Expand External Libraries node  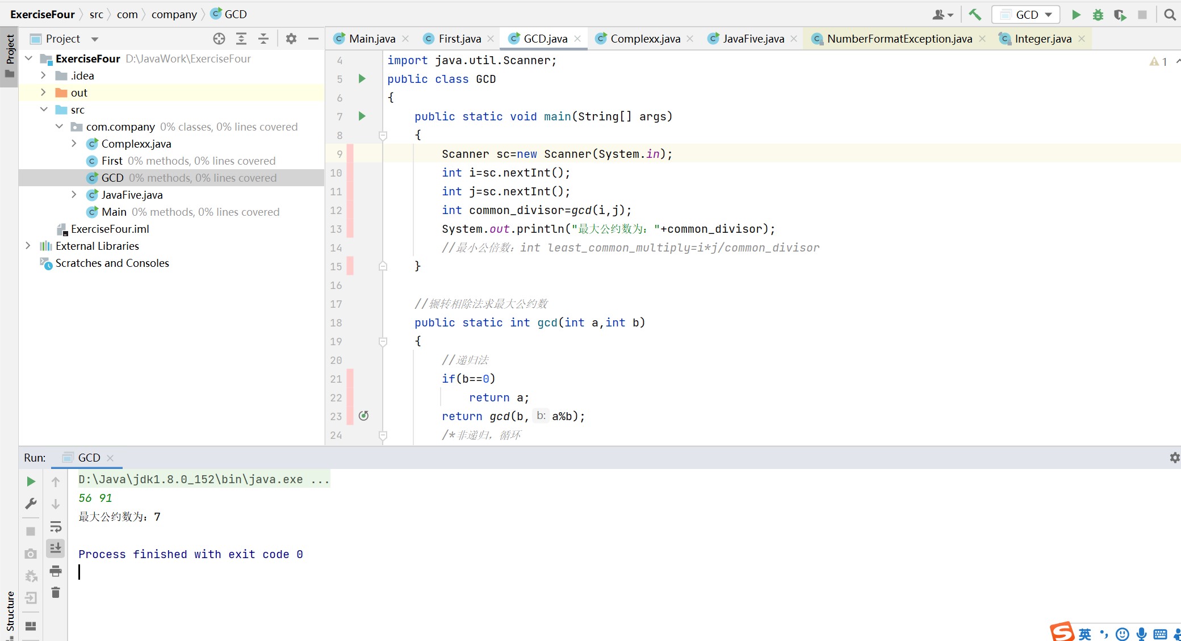click(28, 246)
